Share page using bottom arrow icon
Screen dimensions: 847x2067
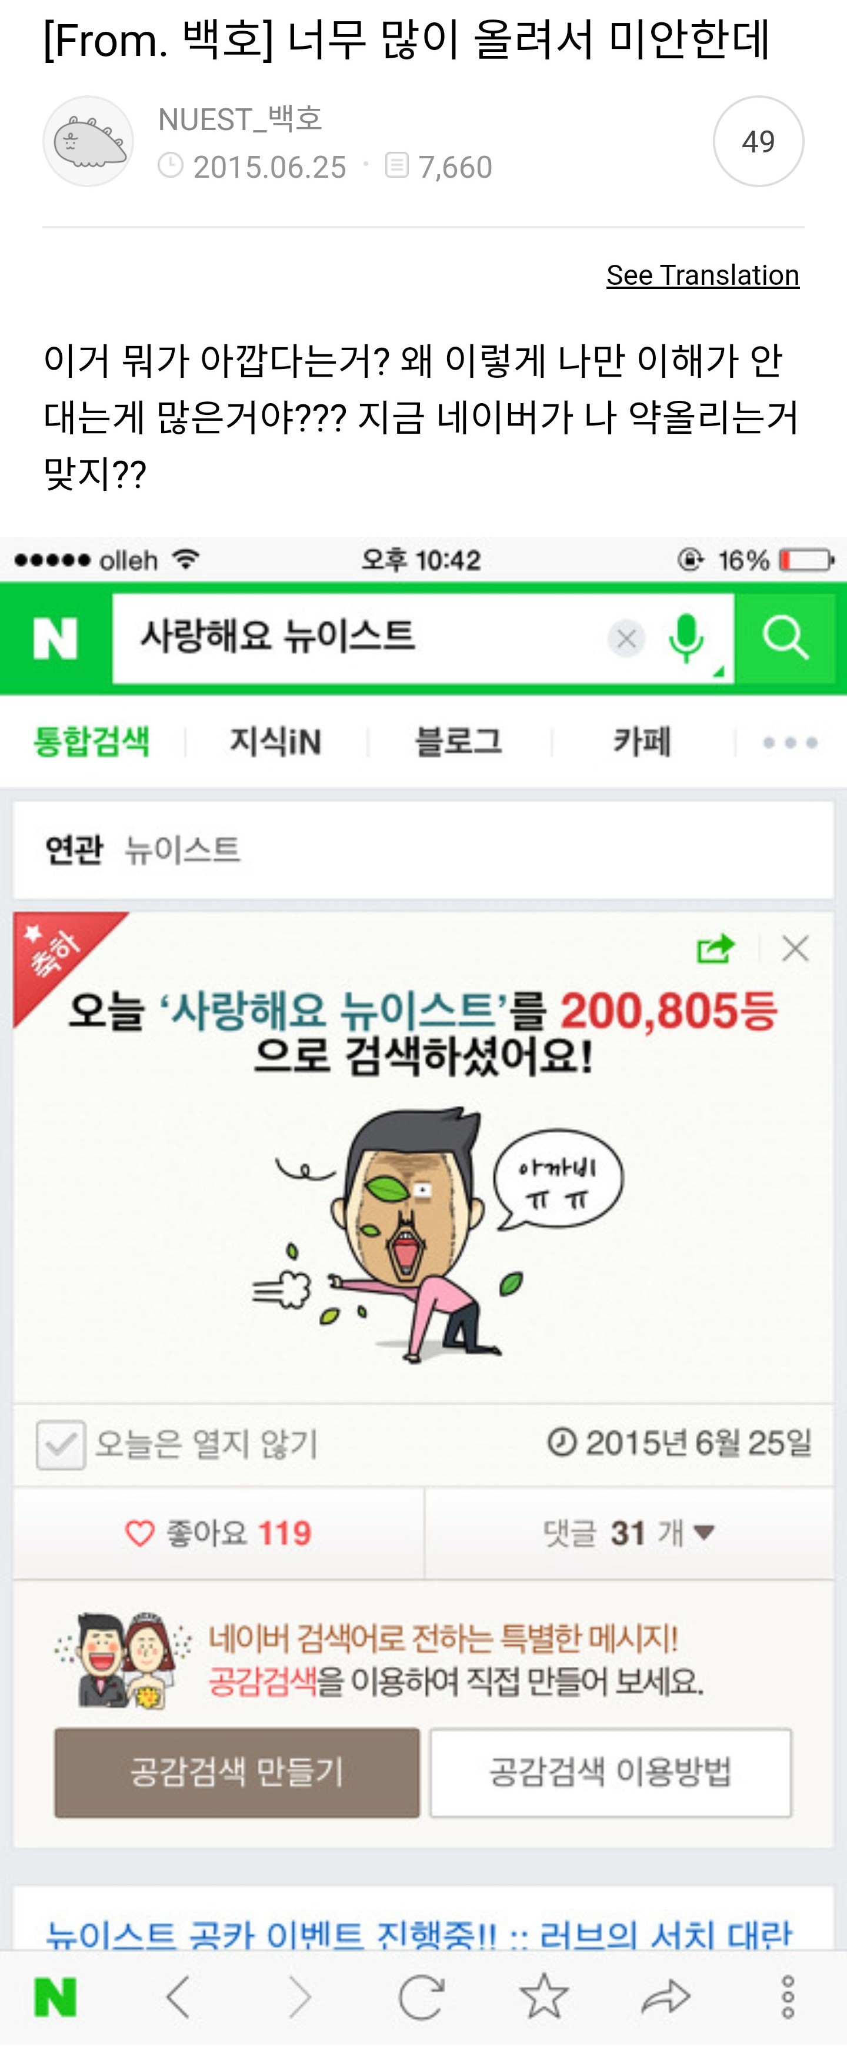pos(666,1997)
